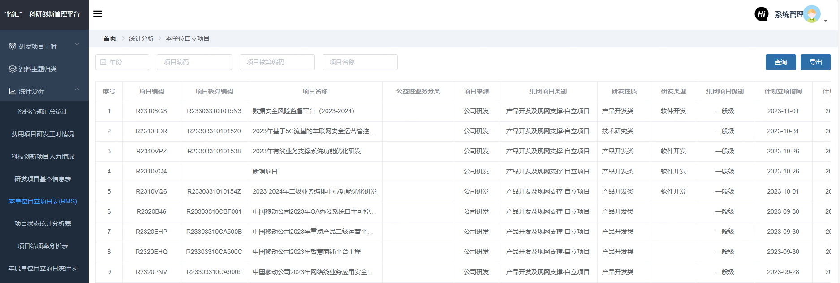Click the 统计分析 chart icon

pos(13,91)
